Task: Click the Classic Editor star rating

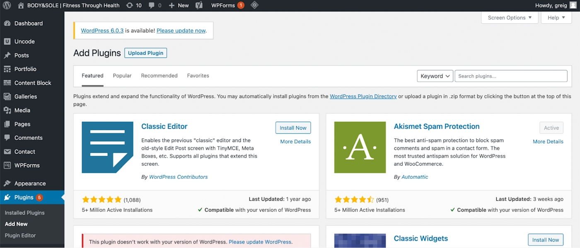Action: pyautogui.click(x=101, y=200)
